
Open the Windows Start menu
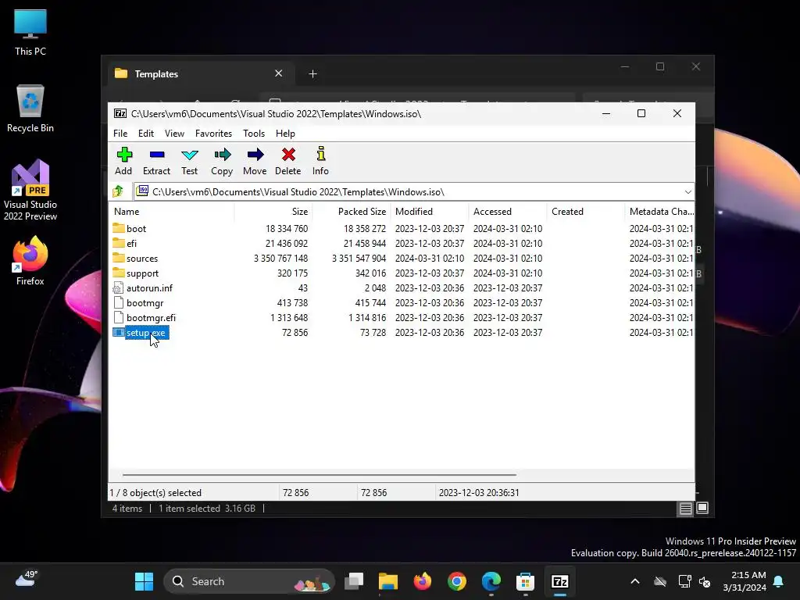coord(144,581)
